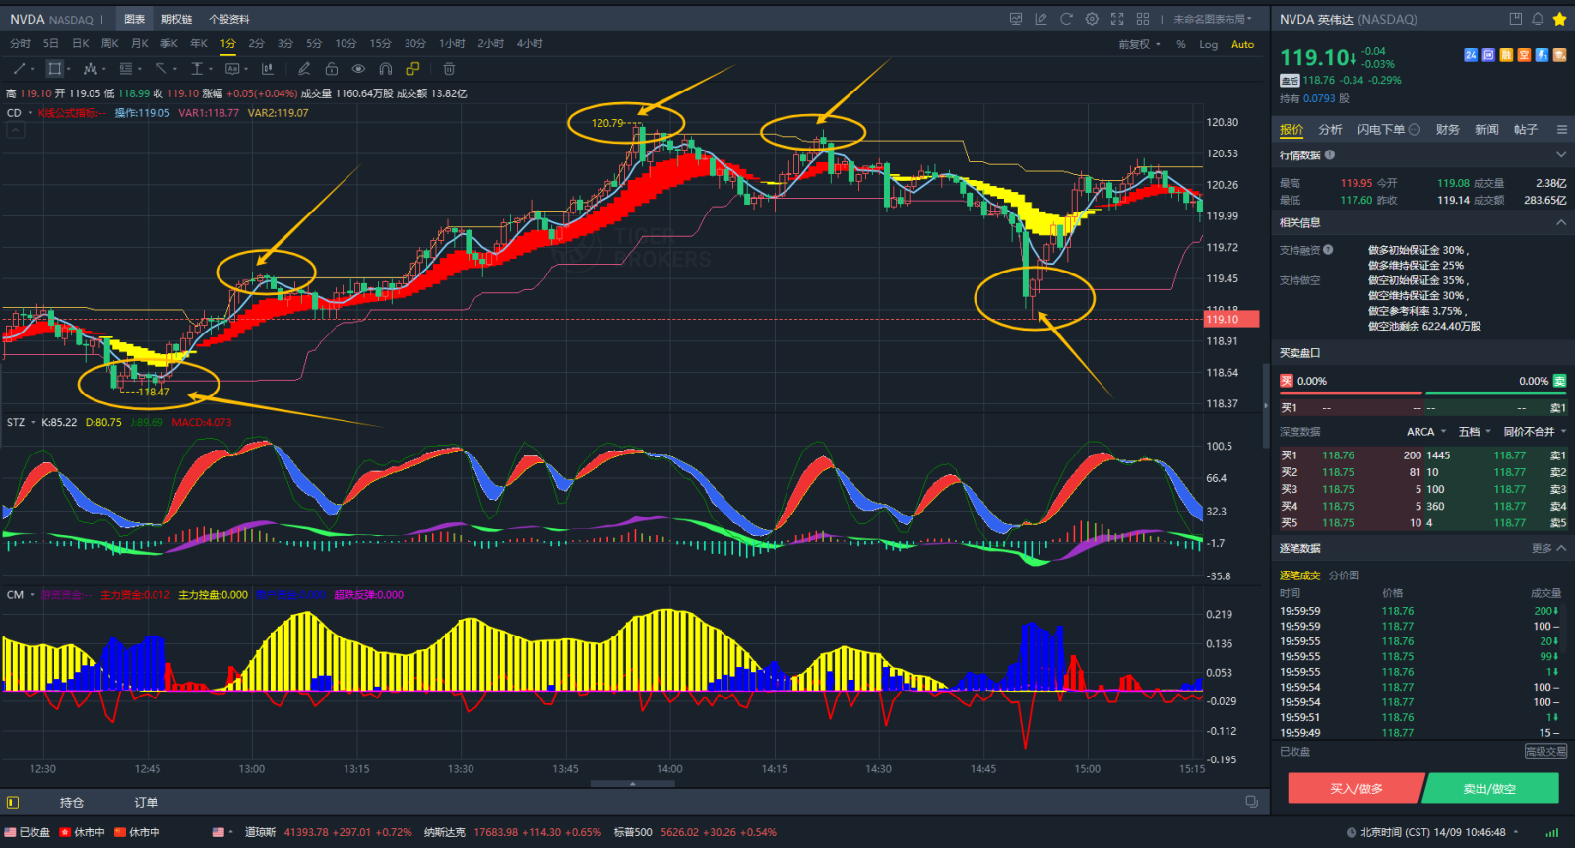Screen dimensions: 1575x848
Task: Click the chart indicator monitor icon
Action: (x=1016, y=19)
